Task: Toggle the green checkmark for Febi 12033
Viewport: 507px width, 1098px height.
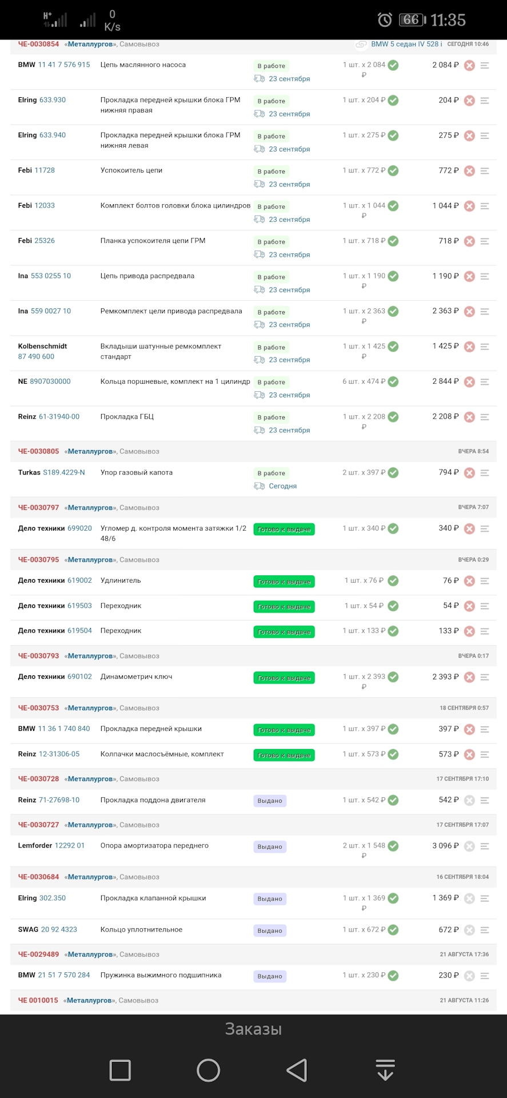Action: (x=393, y=206)
